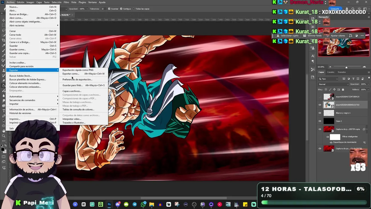This screenshot has width=371, height=209.
Task: Click the shape layer filter icon
Action: [358, 79]
